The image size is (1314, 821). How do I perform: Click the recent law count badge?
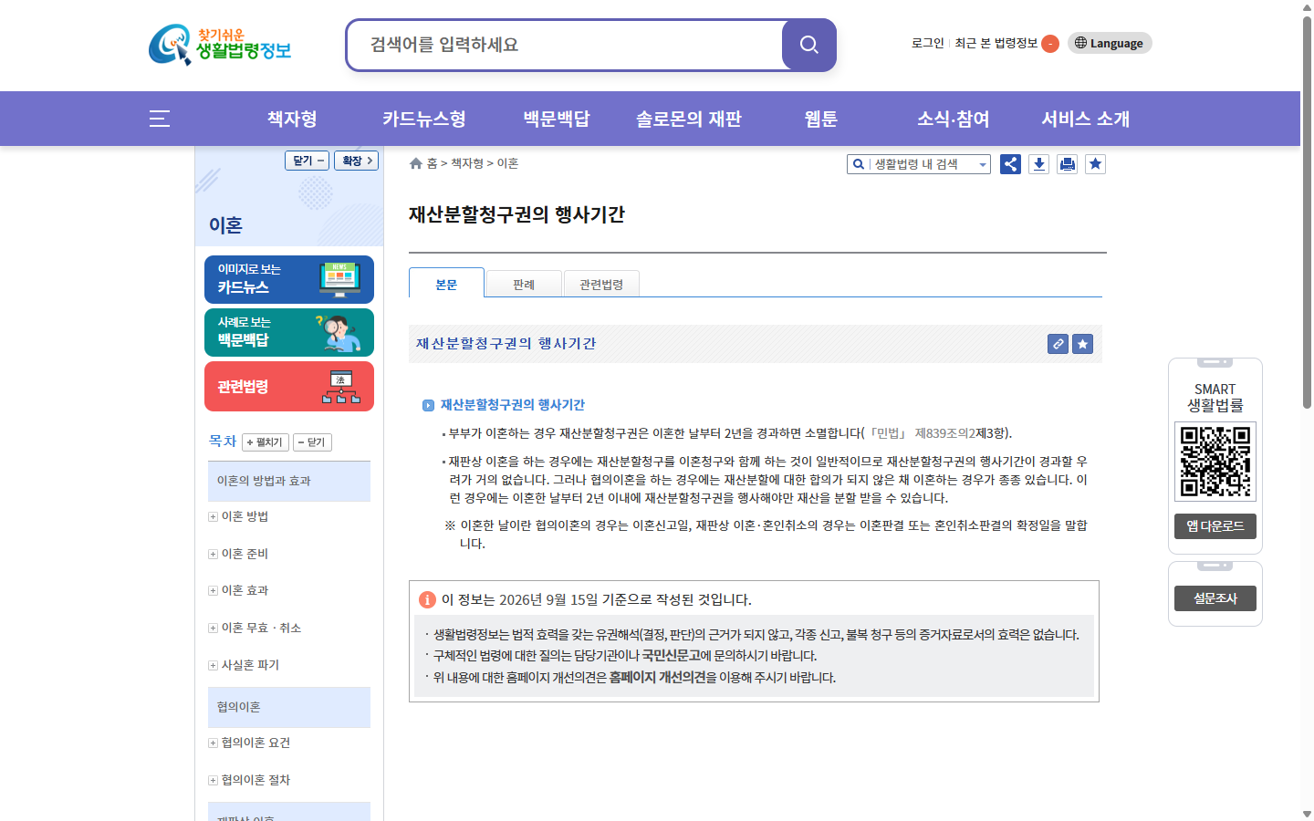tap(1050, 44)
